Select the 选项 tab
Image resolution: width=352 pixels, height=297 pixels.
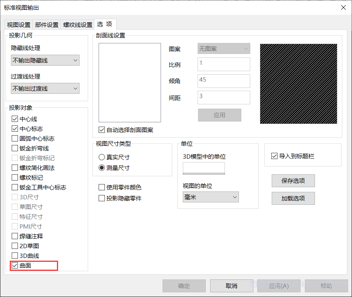[x=105, y=24]
